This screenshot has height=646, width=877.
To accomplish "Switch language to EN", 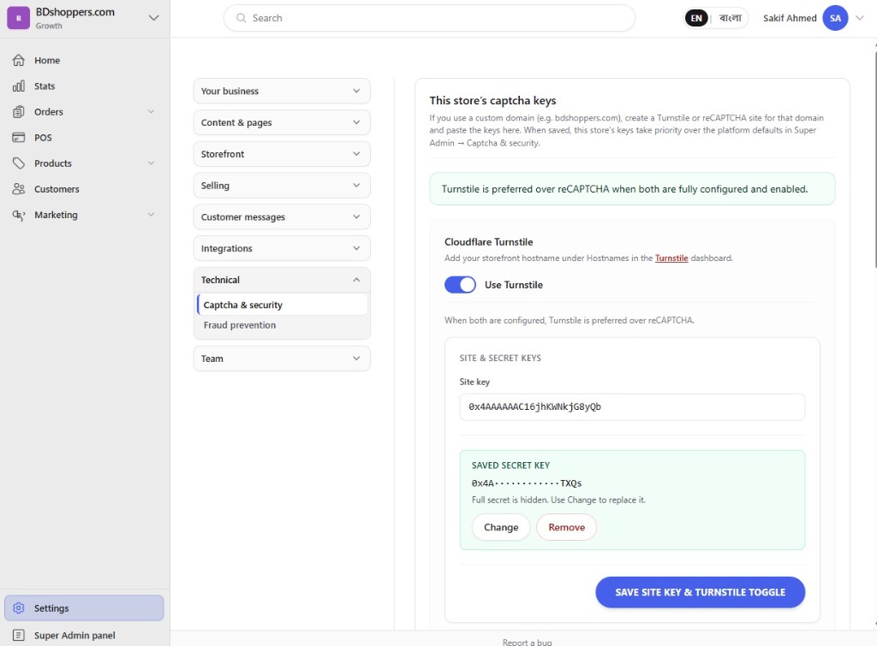I will point(696,19).
